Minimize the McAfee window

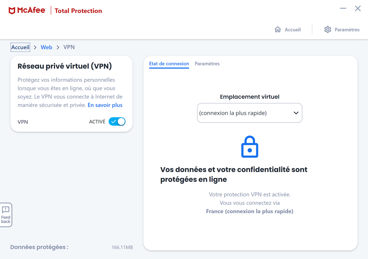[343, 9]
